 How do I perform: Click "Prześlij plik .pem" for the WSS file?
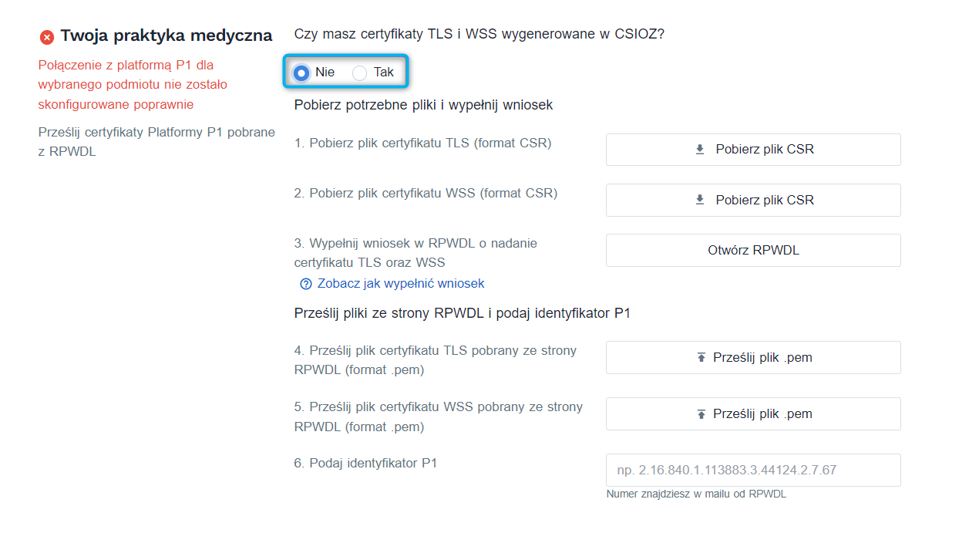pyautogui.click(x=753, y=413)
